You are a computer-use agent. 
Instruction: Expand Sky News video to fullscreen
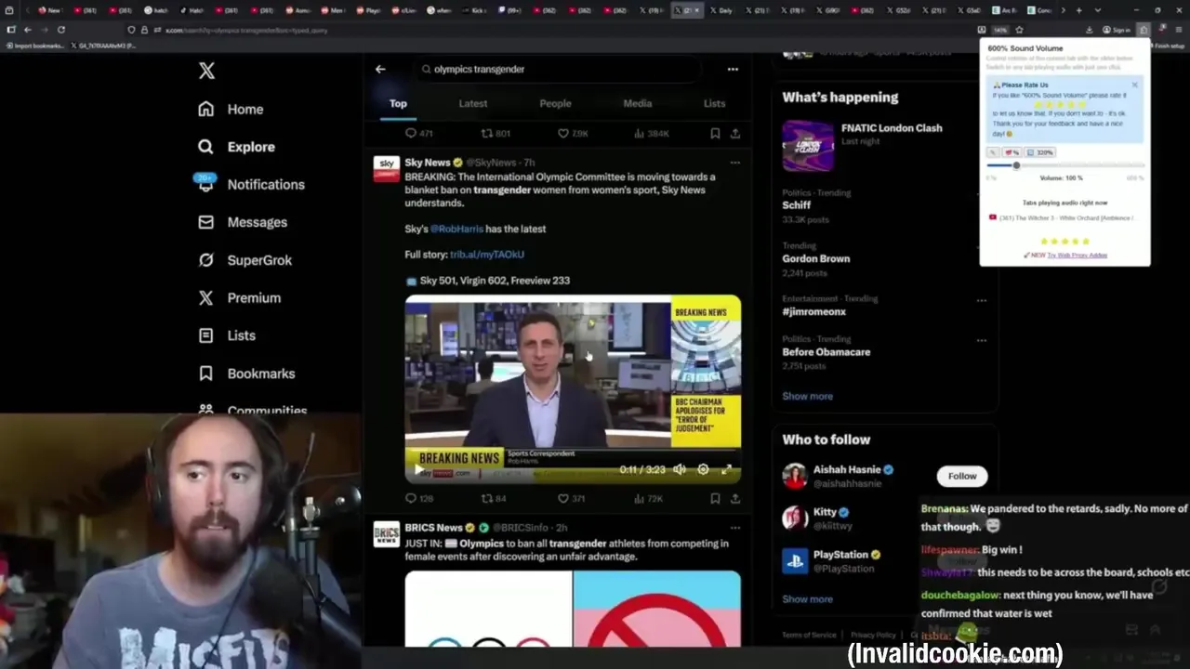point(727,469)
